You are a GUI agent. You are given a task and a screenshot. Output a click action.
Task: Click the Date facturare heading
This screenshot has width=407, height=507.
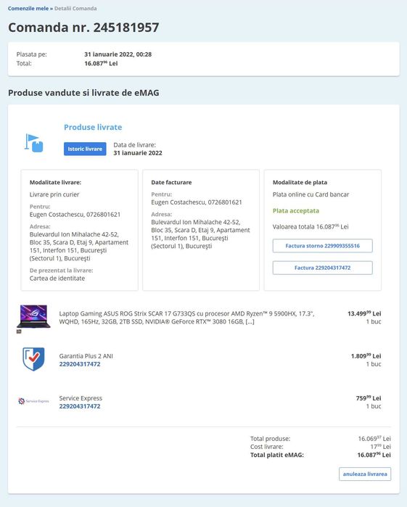pyautogui.click(x=171, y=182)
